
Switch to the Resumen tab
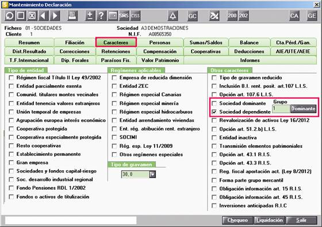click(29, 43)
